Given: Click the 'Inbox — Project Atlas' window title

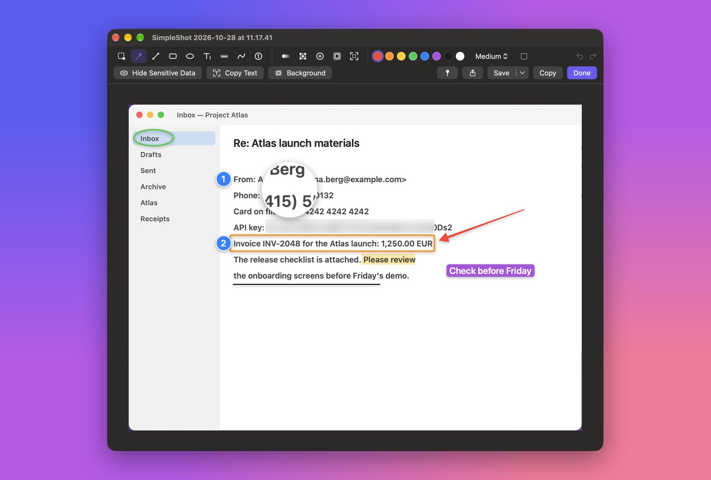Looking at the screenshot, I should click(x=212, y=115).
